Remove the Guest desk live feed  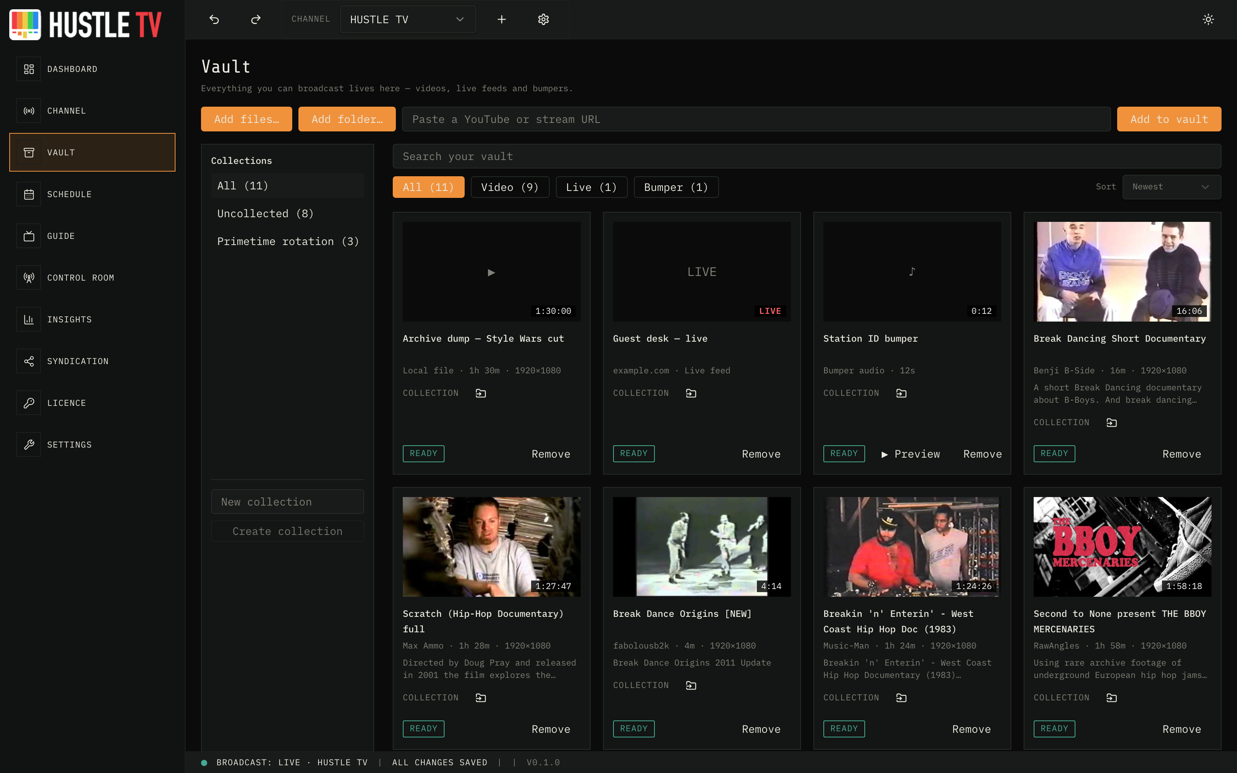761,454
